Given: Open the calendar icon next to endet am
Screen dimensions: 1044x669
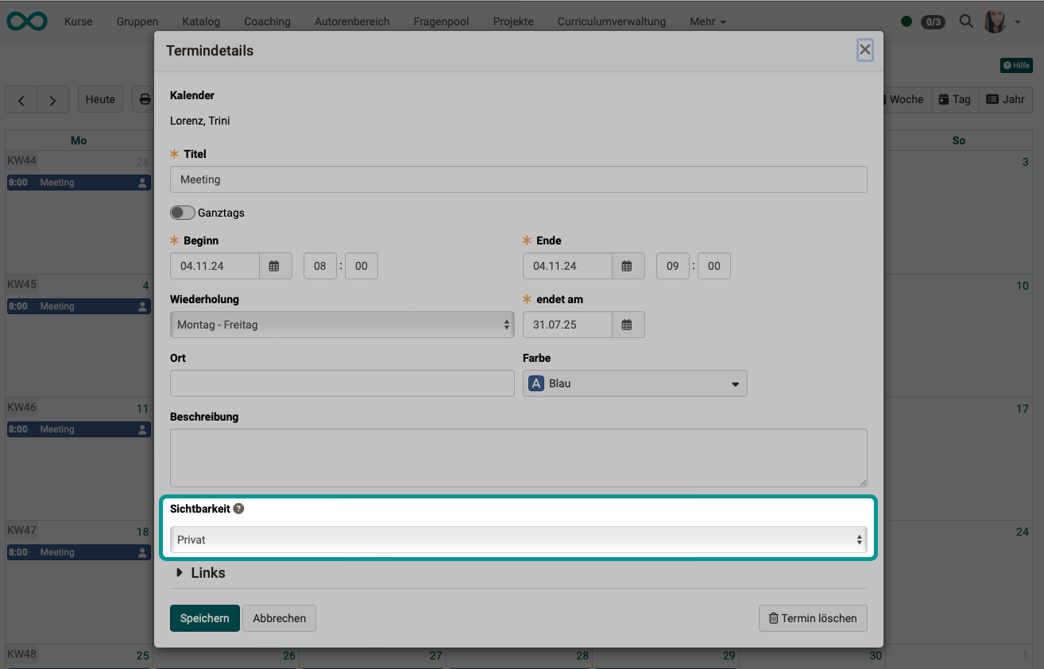Looking at the screenshot, I should click(628, 325).
